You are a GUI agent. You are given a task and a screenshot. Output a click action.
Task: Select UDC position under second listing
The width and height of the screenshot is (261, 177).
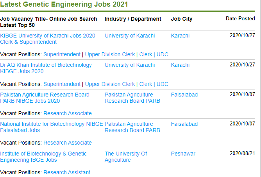tap(163, 84)
